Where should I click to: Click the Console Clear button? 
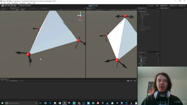coord(2,81)
